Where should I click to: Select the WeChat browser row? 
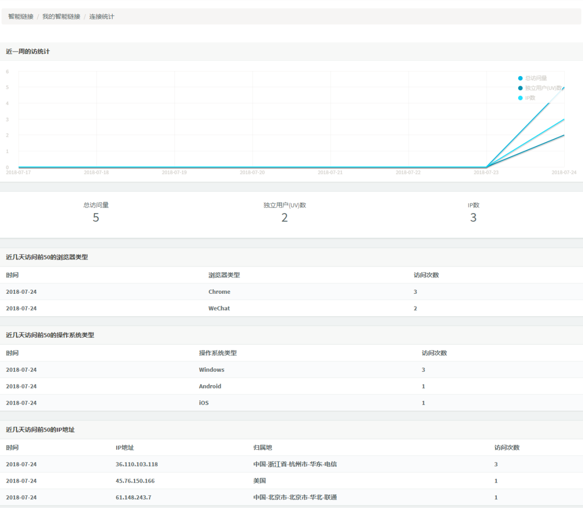pos(219,308)
